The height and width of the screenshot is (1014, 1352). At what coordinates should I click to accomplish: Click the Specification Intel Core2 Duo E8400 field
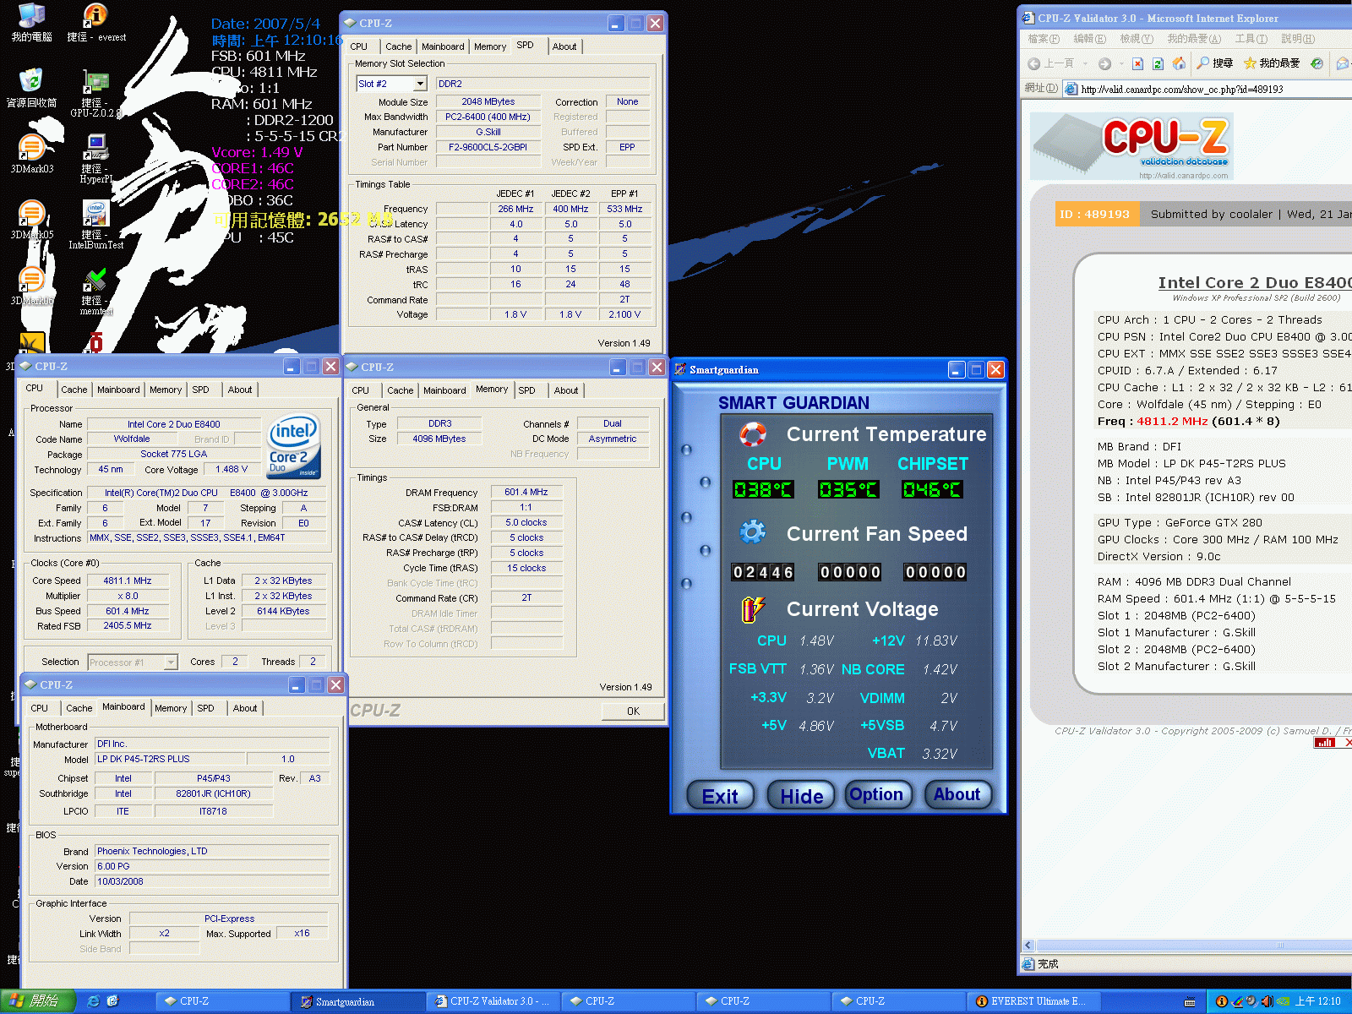point(205,493)
